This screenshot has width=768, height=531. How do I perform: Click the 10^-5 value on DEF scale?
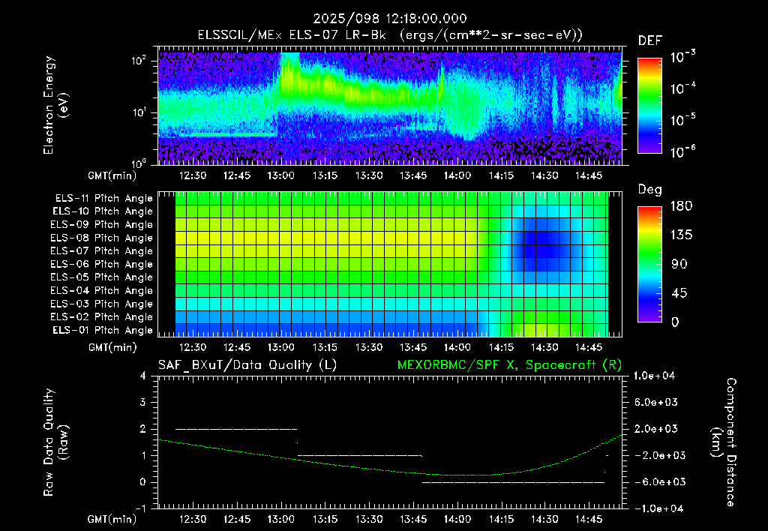coord(682,119)
